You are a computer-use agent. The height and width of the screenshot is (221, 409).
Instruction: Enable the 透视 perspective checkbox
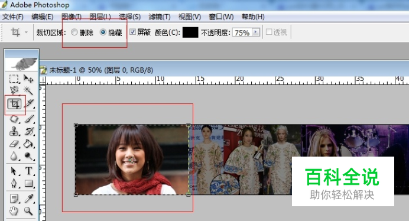coord(269,32)
